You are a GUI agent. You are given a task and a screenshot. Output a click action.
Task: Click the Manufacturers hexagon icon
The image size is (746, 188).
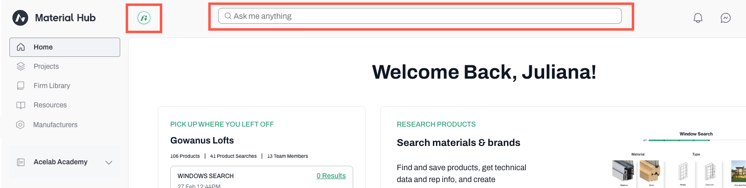tap(20, 125)
